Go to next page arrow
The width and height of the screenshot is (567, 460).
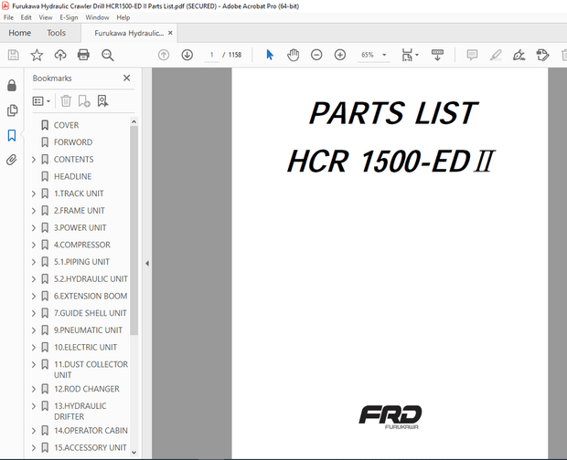(187, 55)
